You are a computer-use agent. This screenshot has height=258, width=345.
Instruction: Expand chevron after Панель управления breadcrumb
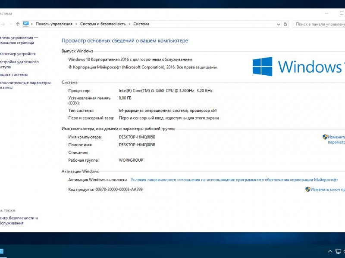pos(76,24)
